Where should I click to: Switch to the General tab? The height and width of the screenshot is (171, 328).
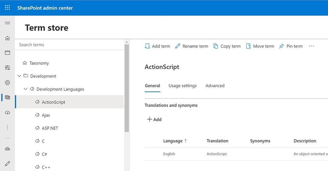point(152,86)
